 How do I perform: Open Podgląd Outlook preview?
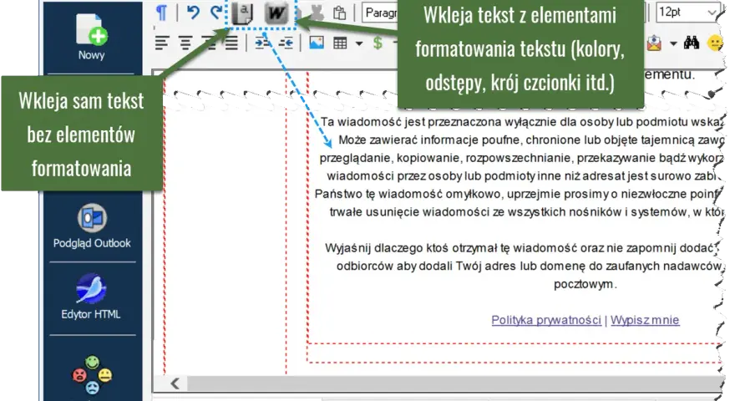[x=92, y=226]
